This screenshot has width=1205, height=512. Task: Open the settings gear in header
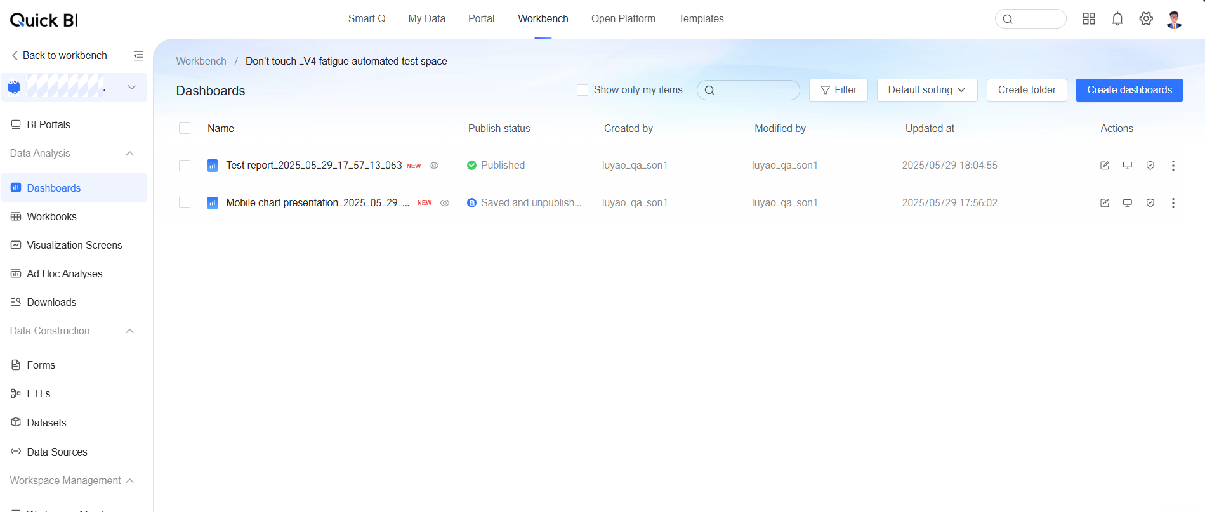1146,19
